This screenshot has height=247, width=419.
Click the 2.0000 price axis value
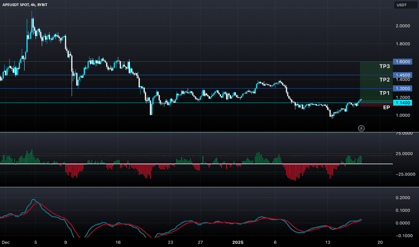403,26
